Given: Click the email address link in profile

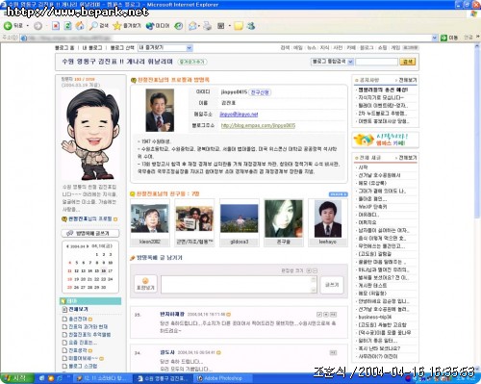Looking at the screenshot, I should pos(239,115).
